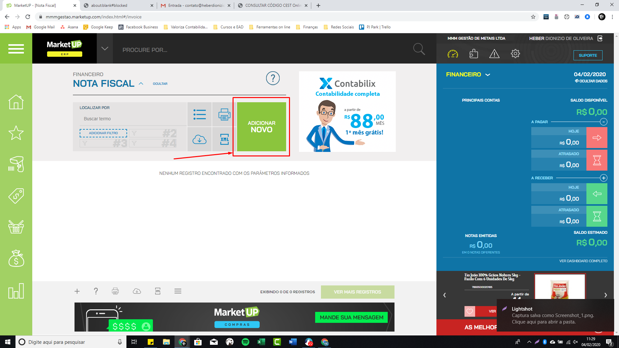Open the Google Mail bookmark
This screenshot has height=348, width=619.
click(41, 27)
